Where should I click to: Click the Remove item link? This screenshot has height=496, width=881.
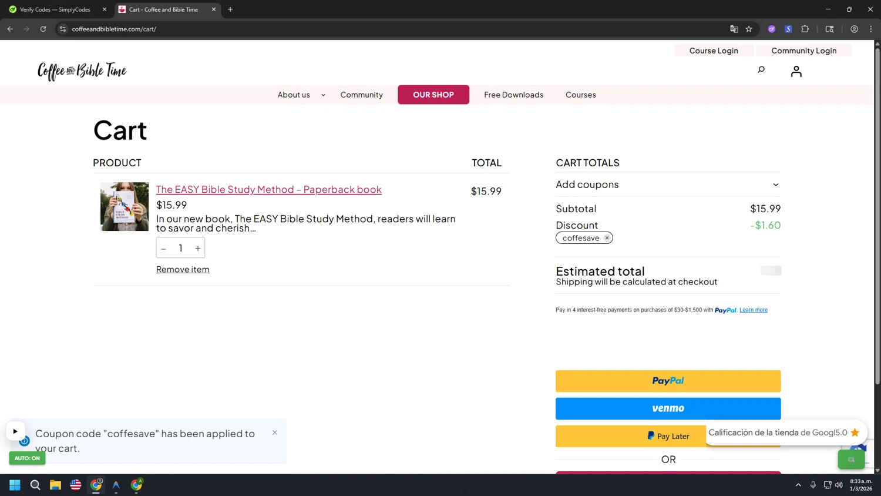tap(183, 269)
